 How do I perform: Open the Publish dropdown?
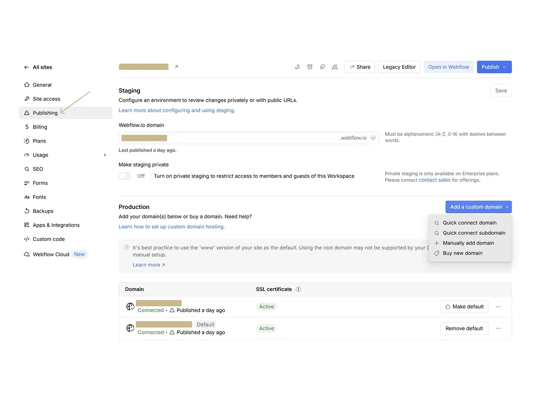tap(494, 67)
